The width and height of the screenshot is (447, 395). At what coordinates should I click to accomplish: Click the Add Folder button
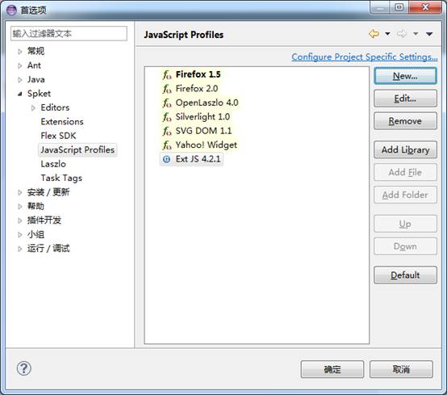pos(405,195)
